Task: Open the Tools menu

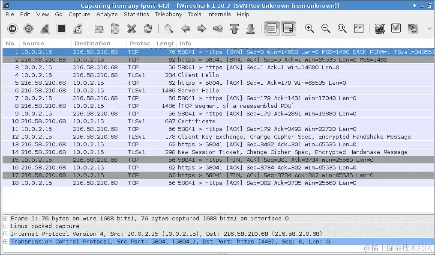Action: tap(195, 14)
